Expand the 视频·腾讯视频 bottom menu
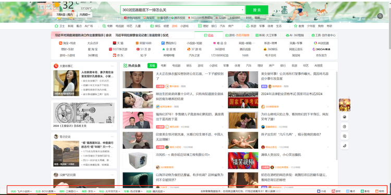This screenshot has width=391, height=195. click(x=155, y=191)
